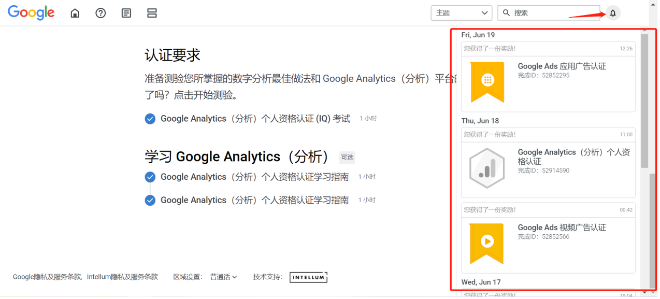The image size is (660, 299).
Task: Open the second 个人资格认证学习指南 link
Action: [x=254, y=200]
